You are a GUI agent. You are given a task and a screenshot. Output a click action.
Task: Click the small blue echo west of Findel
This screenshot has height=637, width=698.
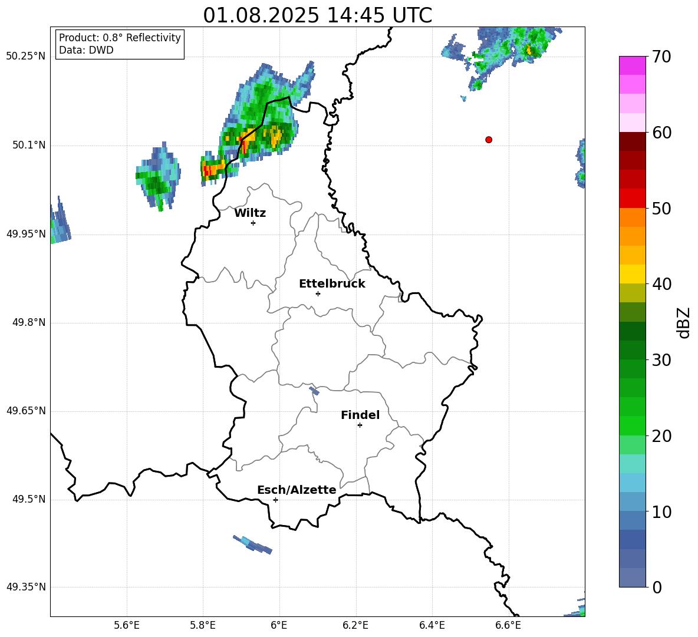314,391
